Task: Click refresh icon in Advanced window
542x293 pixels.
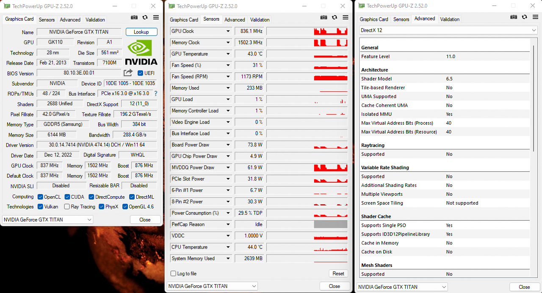Action: (525, 17)
